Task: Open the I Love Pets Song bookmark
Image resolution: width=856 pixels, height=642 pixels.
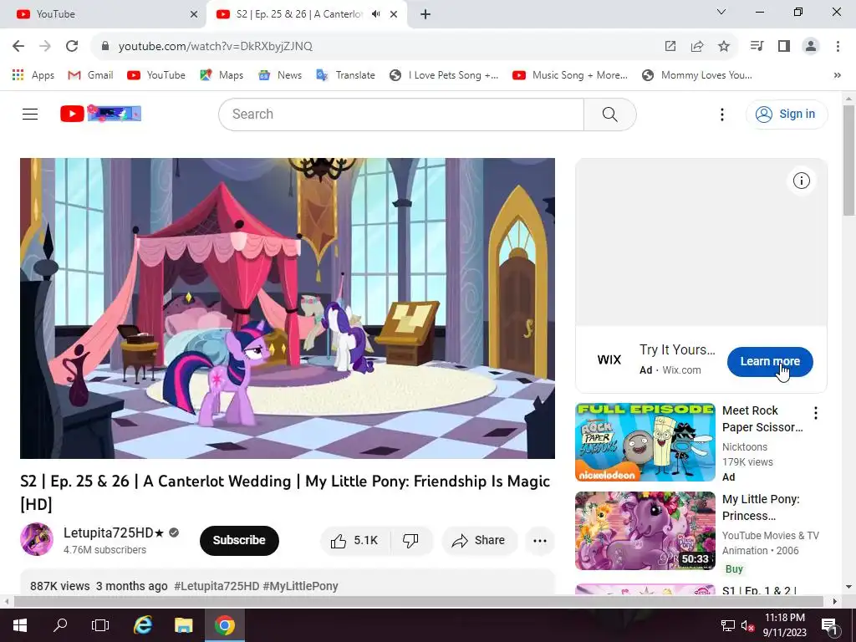Action: click(x=444, y=75)
